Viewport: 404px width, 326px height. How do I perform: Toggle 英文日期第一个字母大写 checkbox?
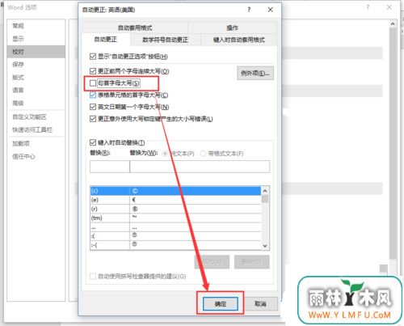point(93,107)
